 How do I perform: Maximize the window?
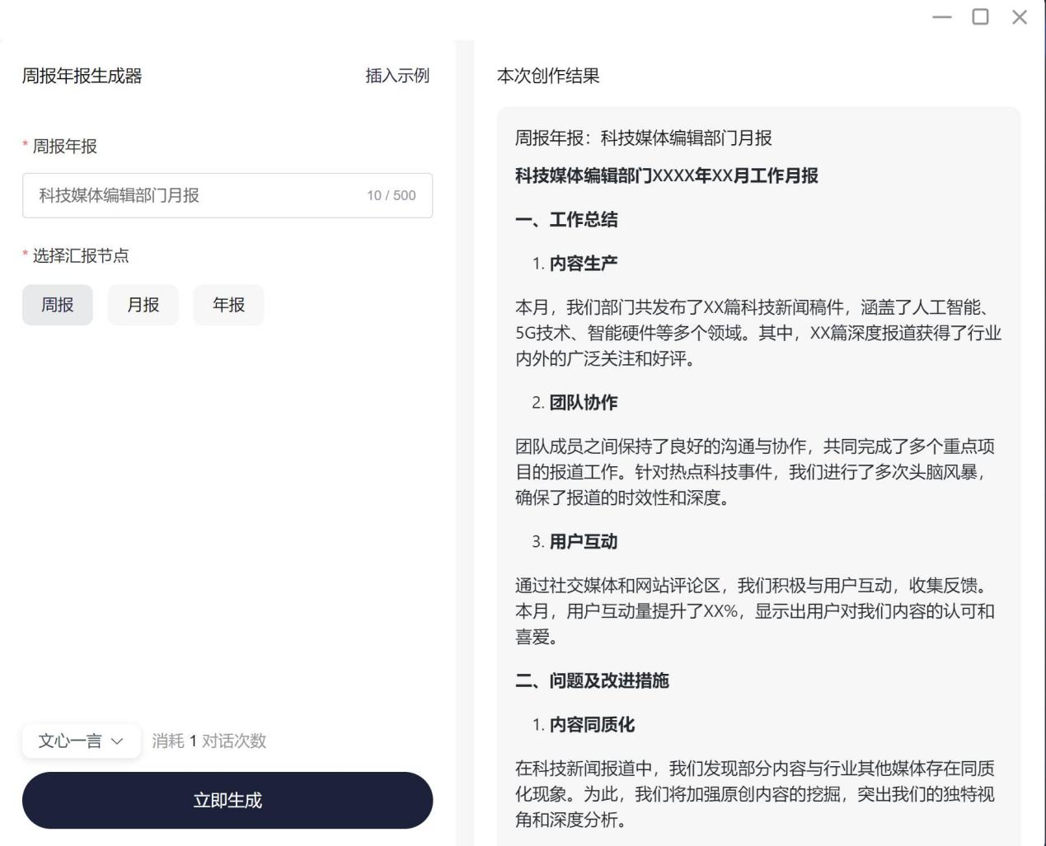[980, 16]
